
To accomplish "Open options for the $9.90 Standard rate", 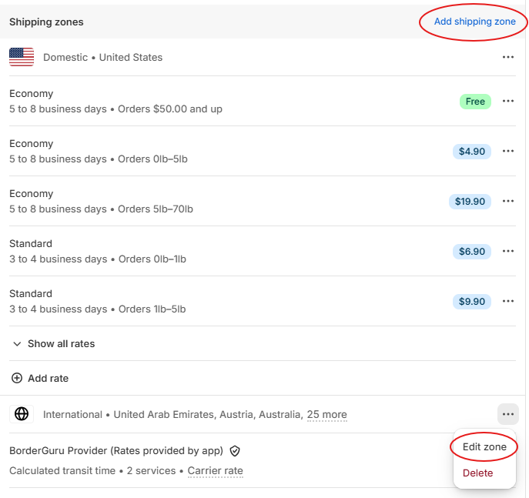I will [x=507, y=301].
